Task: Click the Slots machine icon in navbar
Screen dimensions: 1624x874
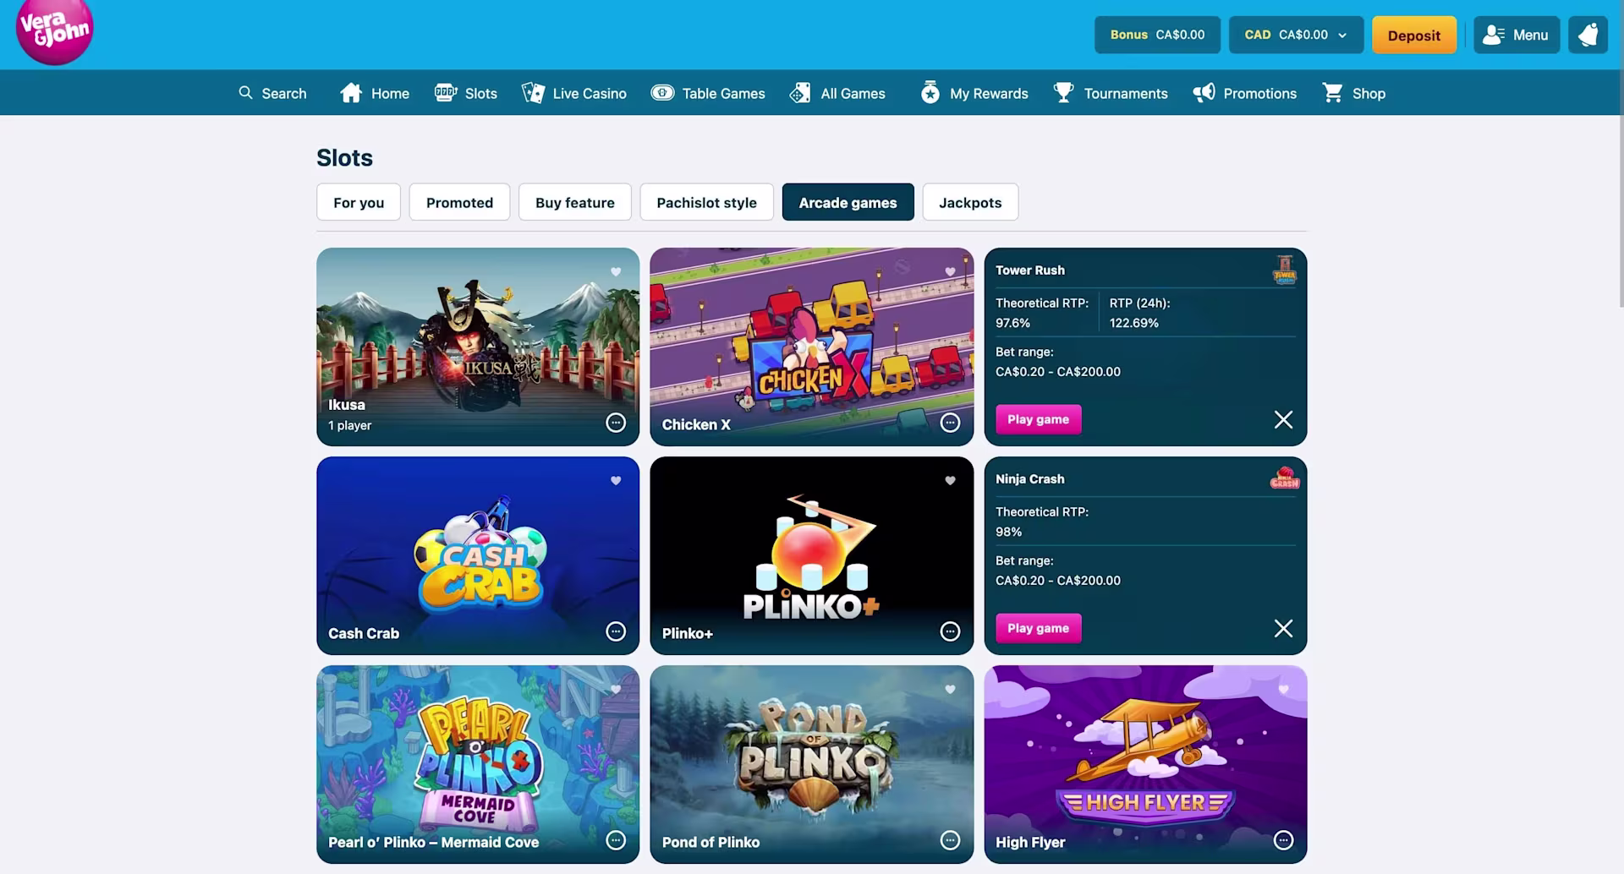Action: click(446, 93)
